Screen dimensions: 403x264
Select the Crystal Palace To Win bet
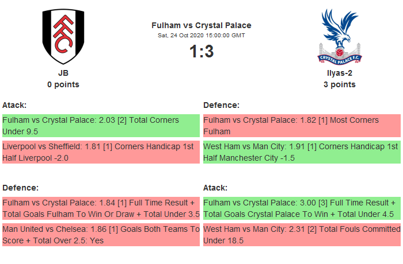pos(301,208)
